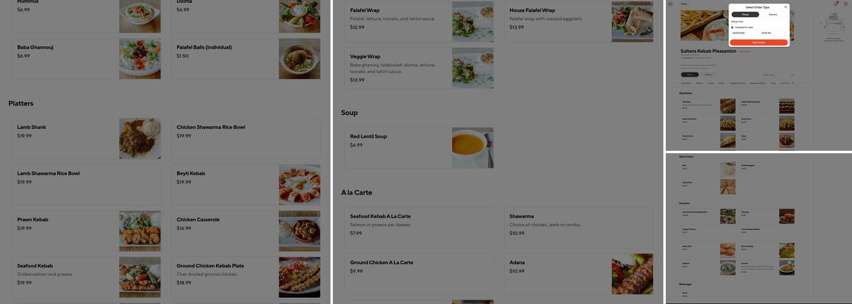The width and height of the screenshot is (852, 304).
Task: Click the restaurant logo icon
Action: 670,4
